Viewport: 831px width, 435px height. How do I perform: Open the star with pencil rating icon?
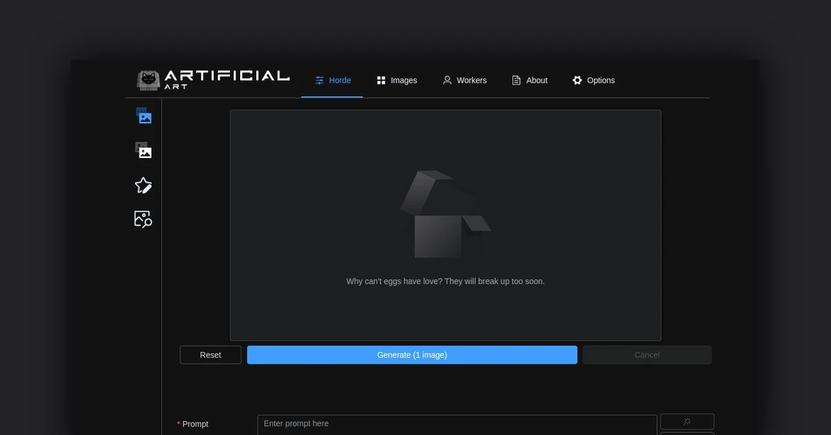(143, 185)
